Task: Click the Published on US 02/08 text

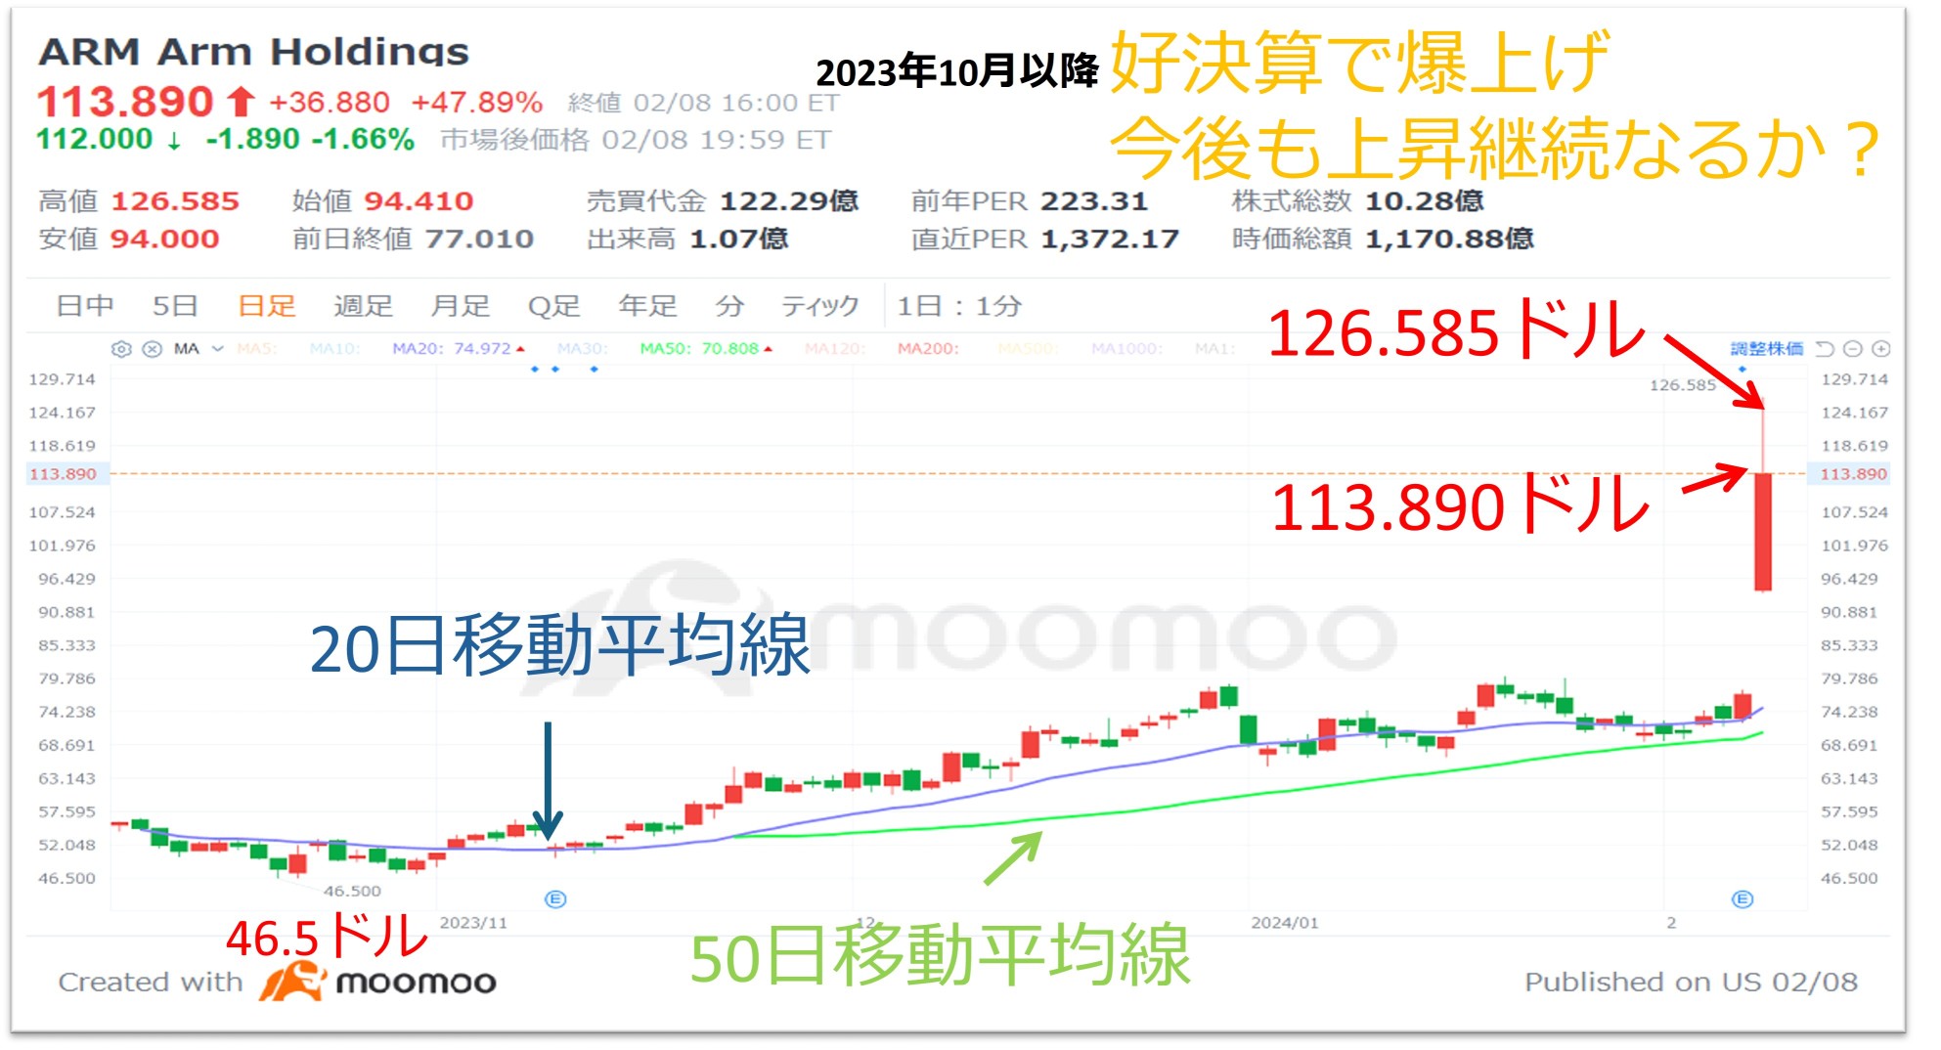Action: tap(1691, 982)
